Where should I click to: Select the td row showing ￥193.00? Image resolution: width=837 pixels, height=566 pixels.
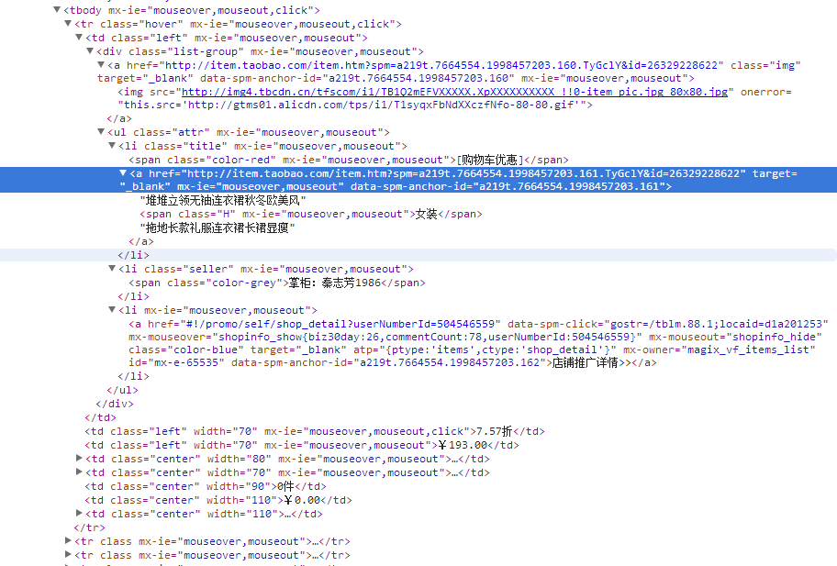(302, 445)
